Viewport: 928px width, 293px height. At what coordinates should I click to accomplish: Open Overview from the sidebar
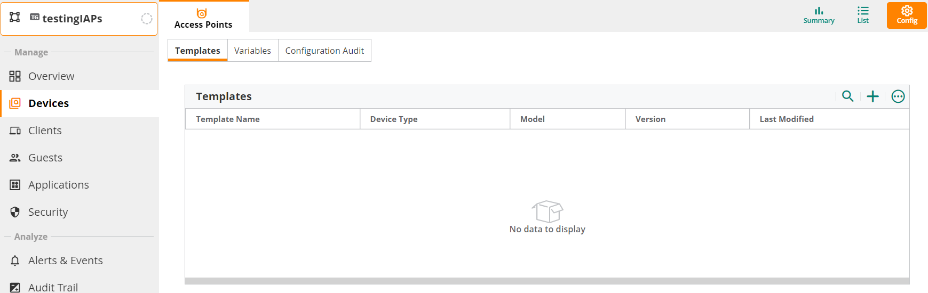[x=51, y=76]
